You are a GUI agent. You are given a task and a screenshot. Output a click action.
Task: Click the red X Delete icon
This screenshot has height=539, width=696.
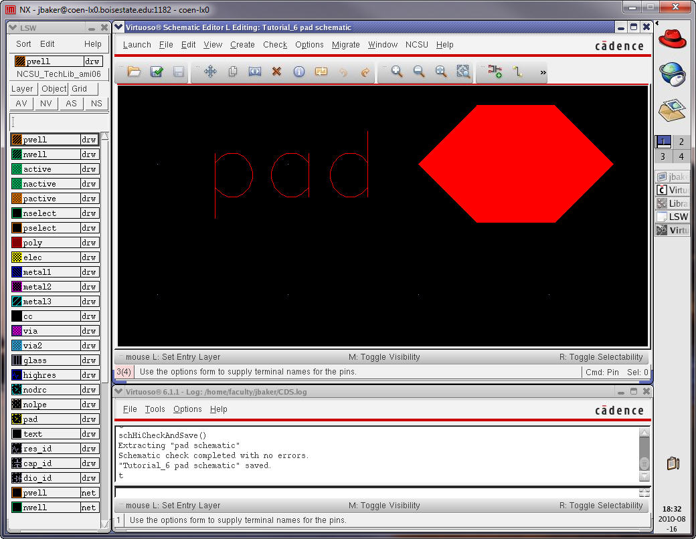pyautogui.click(x=276, y=72)
